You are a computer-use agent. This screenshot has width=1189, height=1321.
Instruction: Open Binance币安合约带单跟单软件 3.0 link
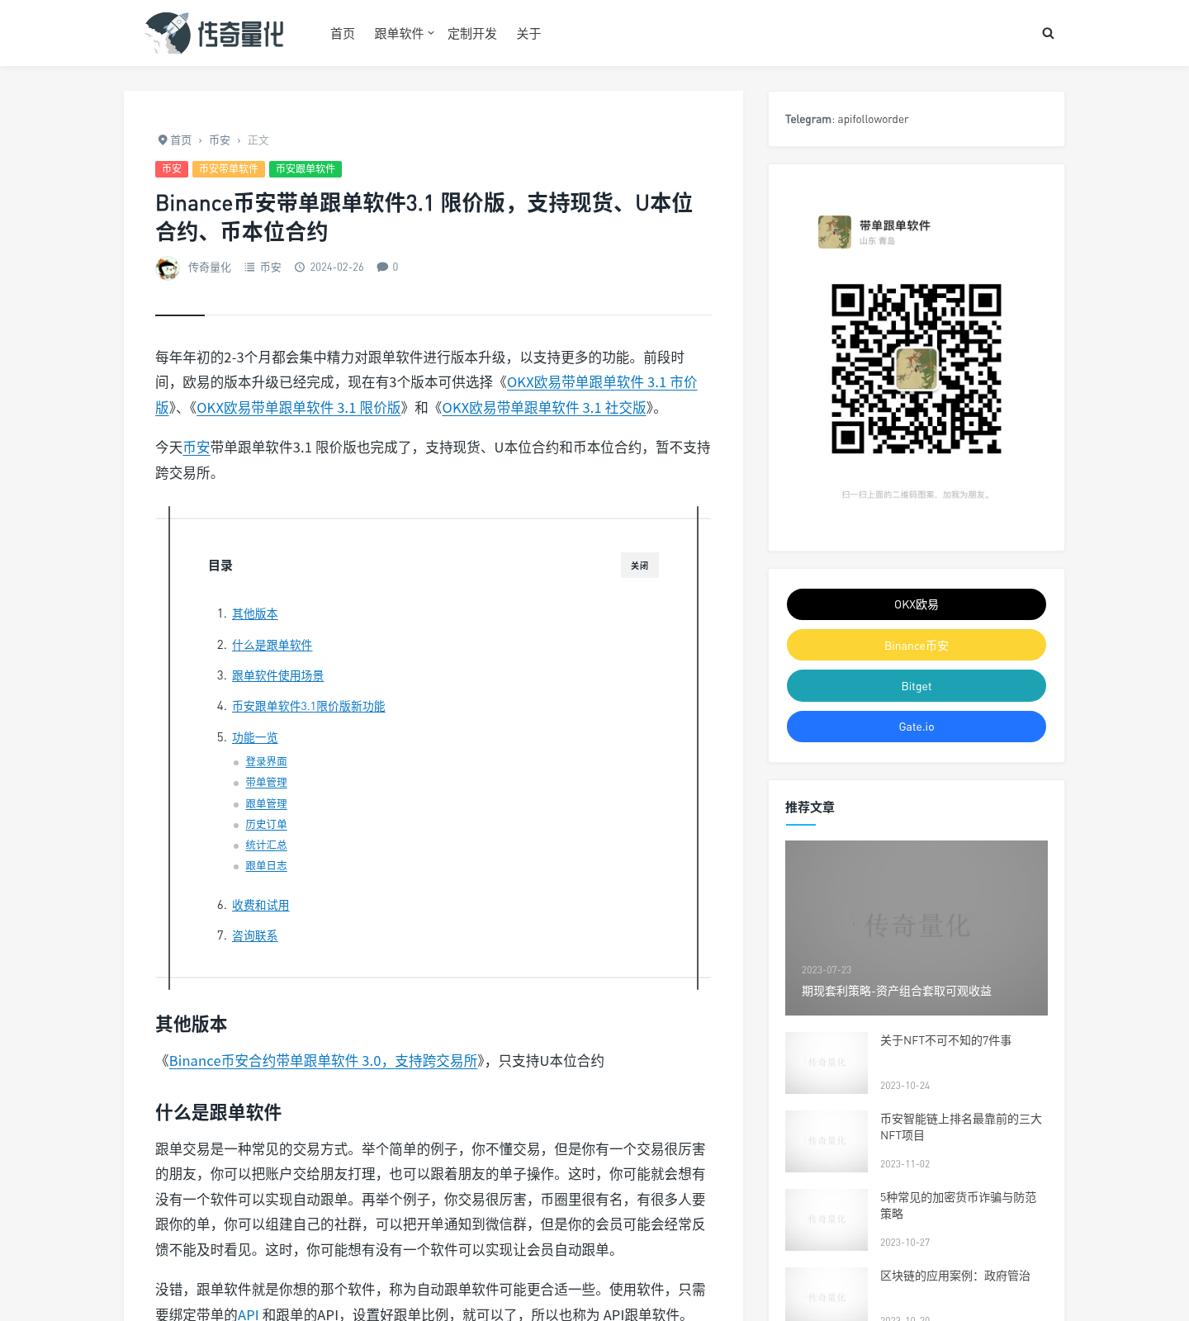(324, 1061)
